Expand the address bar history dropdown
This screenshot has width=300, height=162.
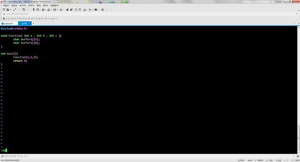[297, 14]
